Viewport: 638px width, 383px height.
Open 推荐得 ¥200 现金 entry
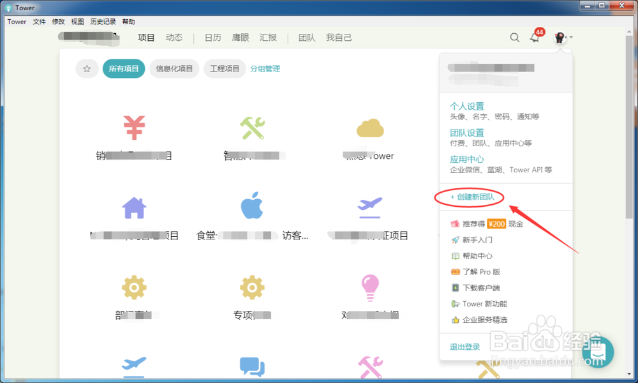[x=487, y=224]
